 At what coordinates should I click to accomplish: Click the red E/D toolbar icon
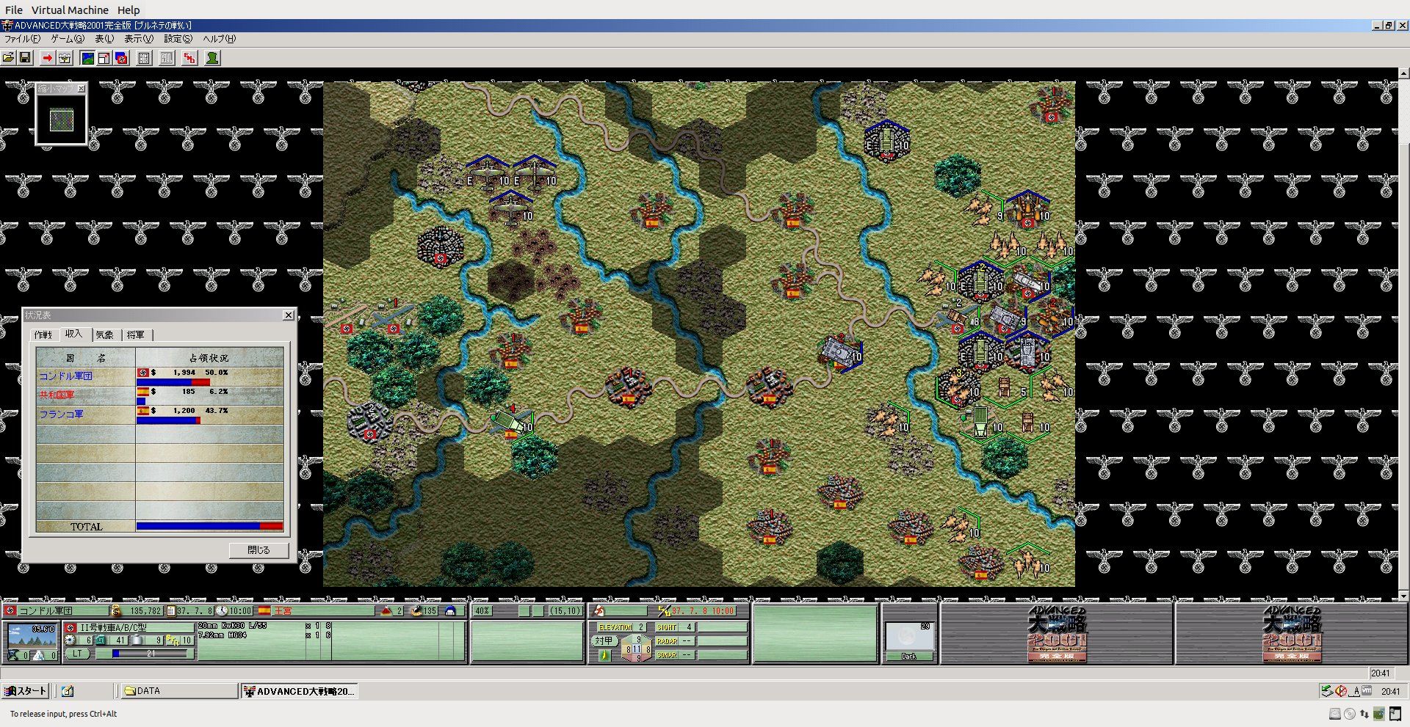[x=190, y=58]
